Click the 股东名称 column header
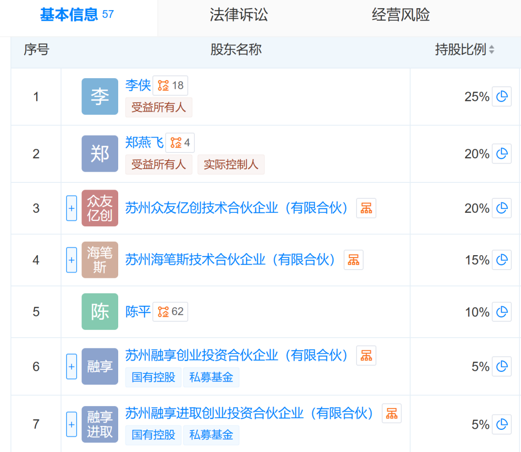This screenshot has height=452, width=521. click(x=236, y=50)
